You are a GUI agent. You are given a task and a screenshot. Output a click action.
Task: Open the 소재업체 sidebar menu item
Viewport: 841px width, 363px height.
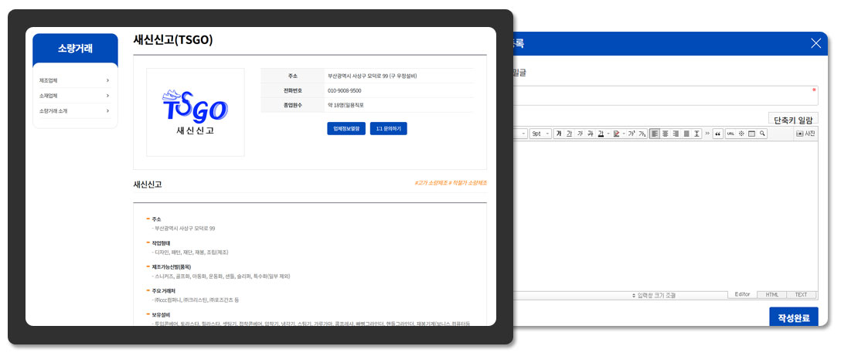click(x=74, y=96)
